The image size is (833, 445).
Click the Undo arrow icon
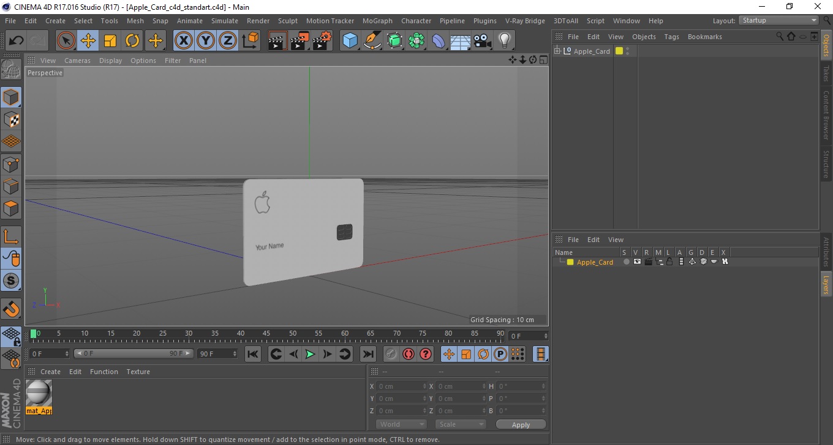click(17, 41)
